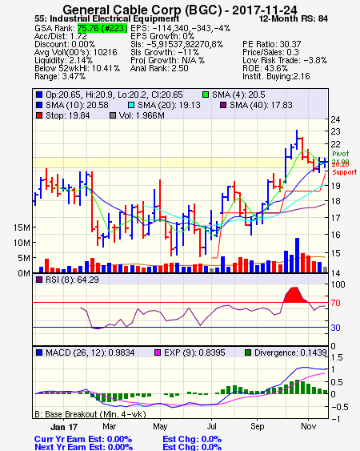Click the ROE: 43.6% text
360x451 pixels.
click(265, 68)
